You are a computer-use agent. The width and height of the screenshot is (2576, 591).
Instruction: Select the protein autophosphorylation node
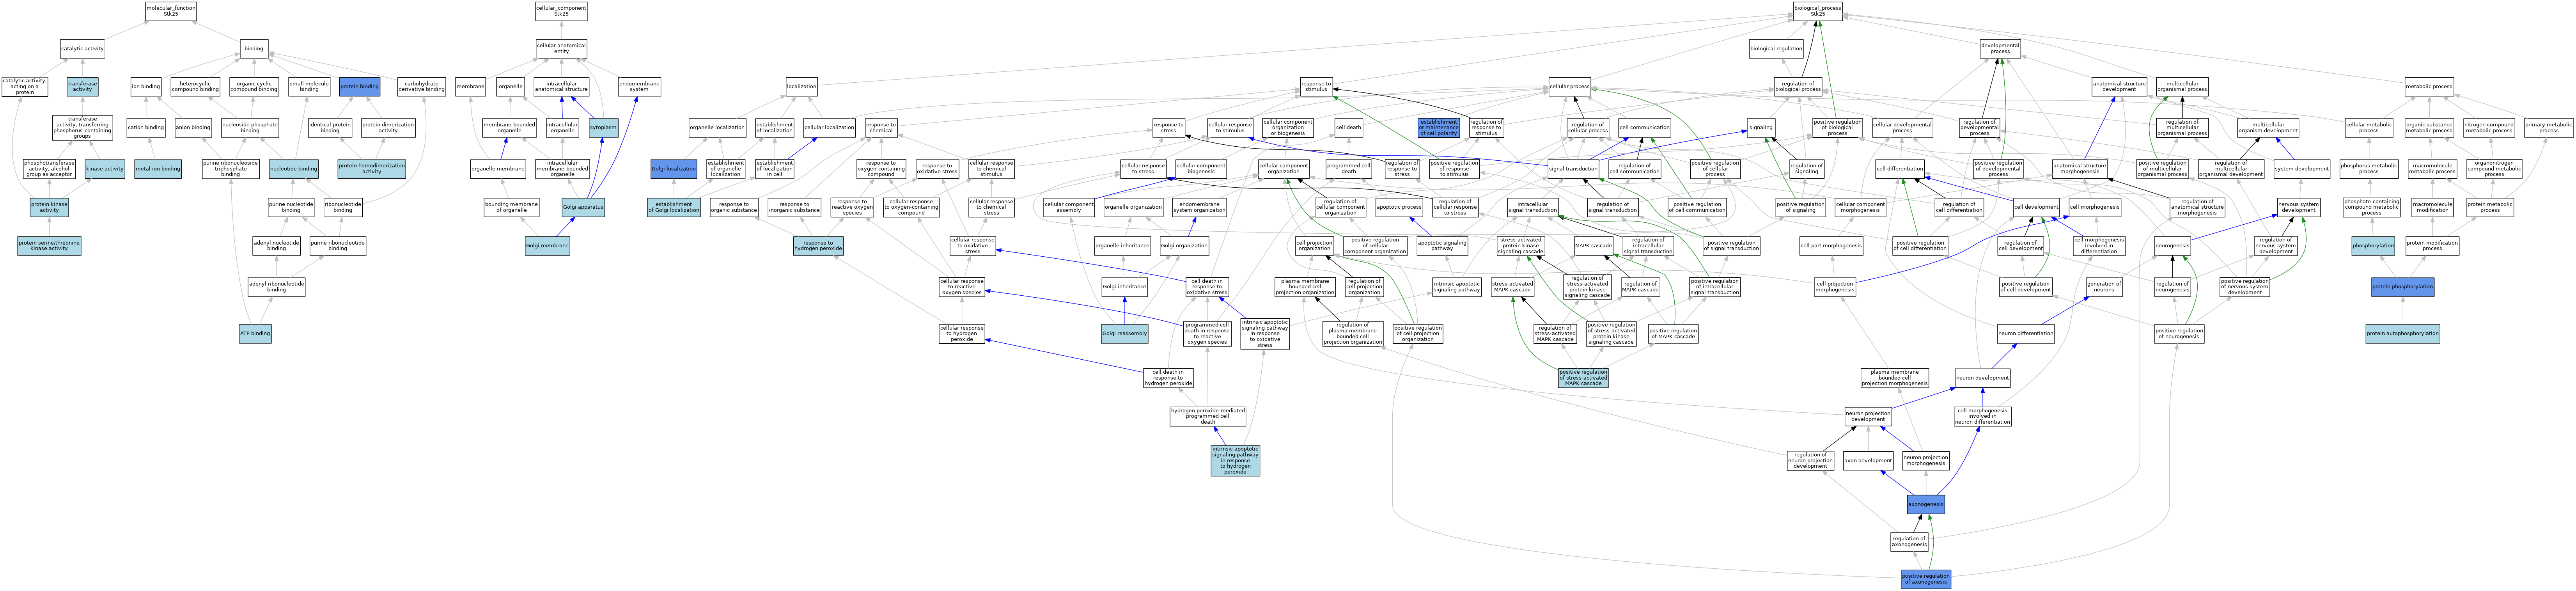2402,333
